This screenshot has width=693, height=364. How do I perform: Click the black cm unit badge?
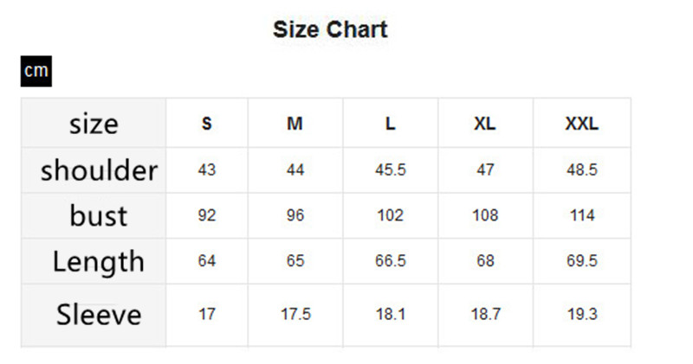(36, 71)
